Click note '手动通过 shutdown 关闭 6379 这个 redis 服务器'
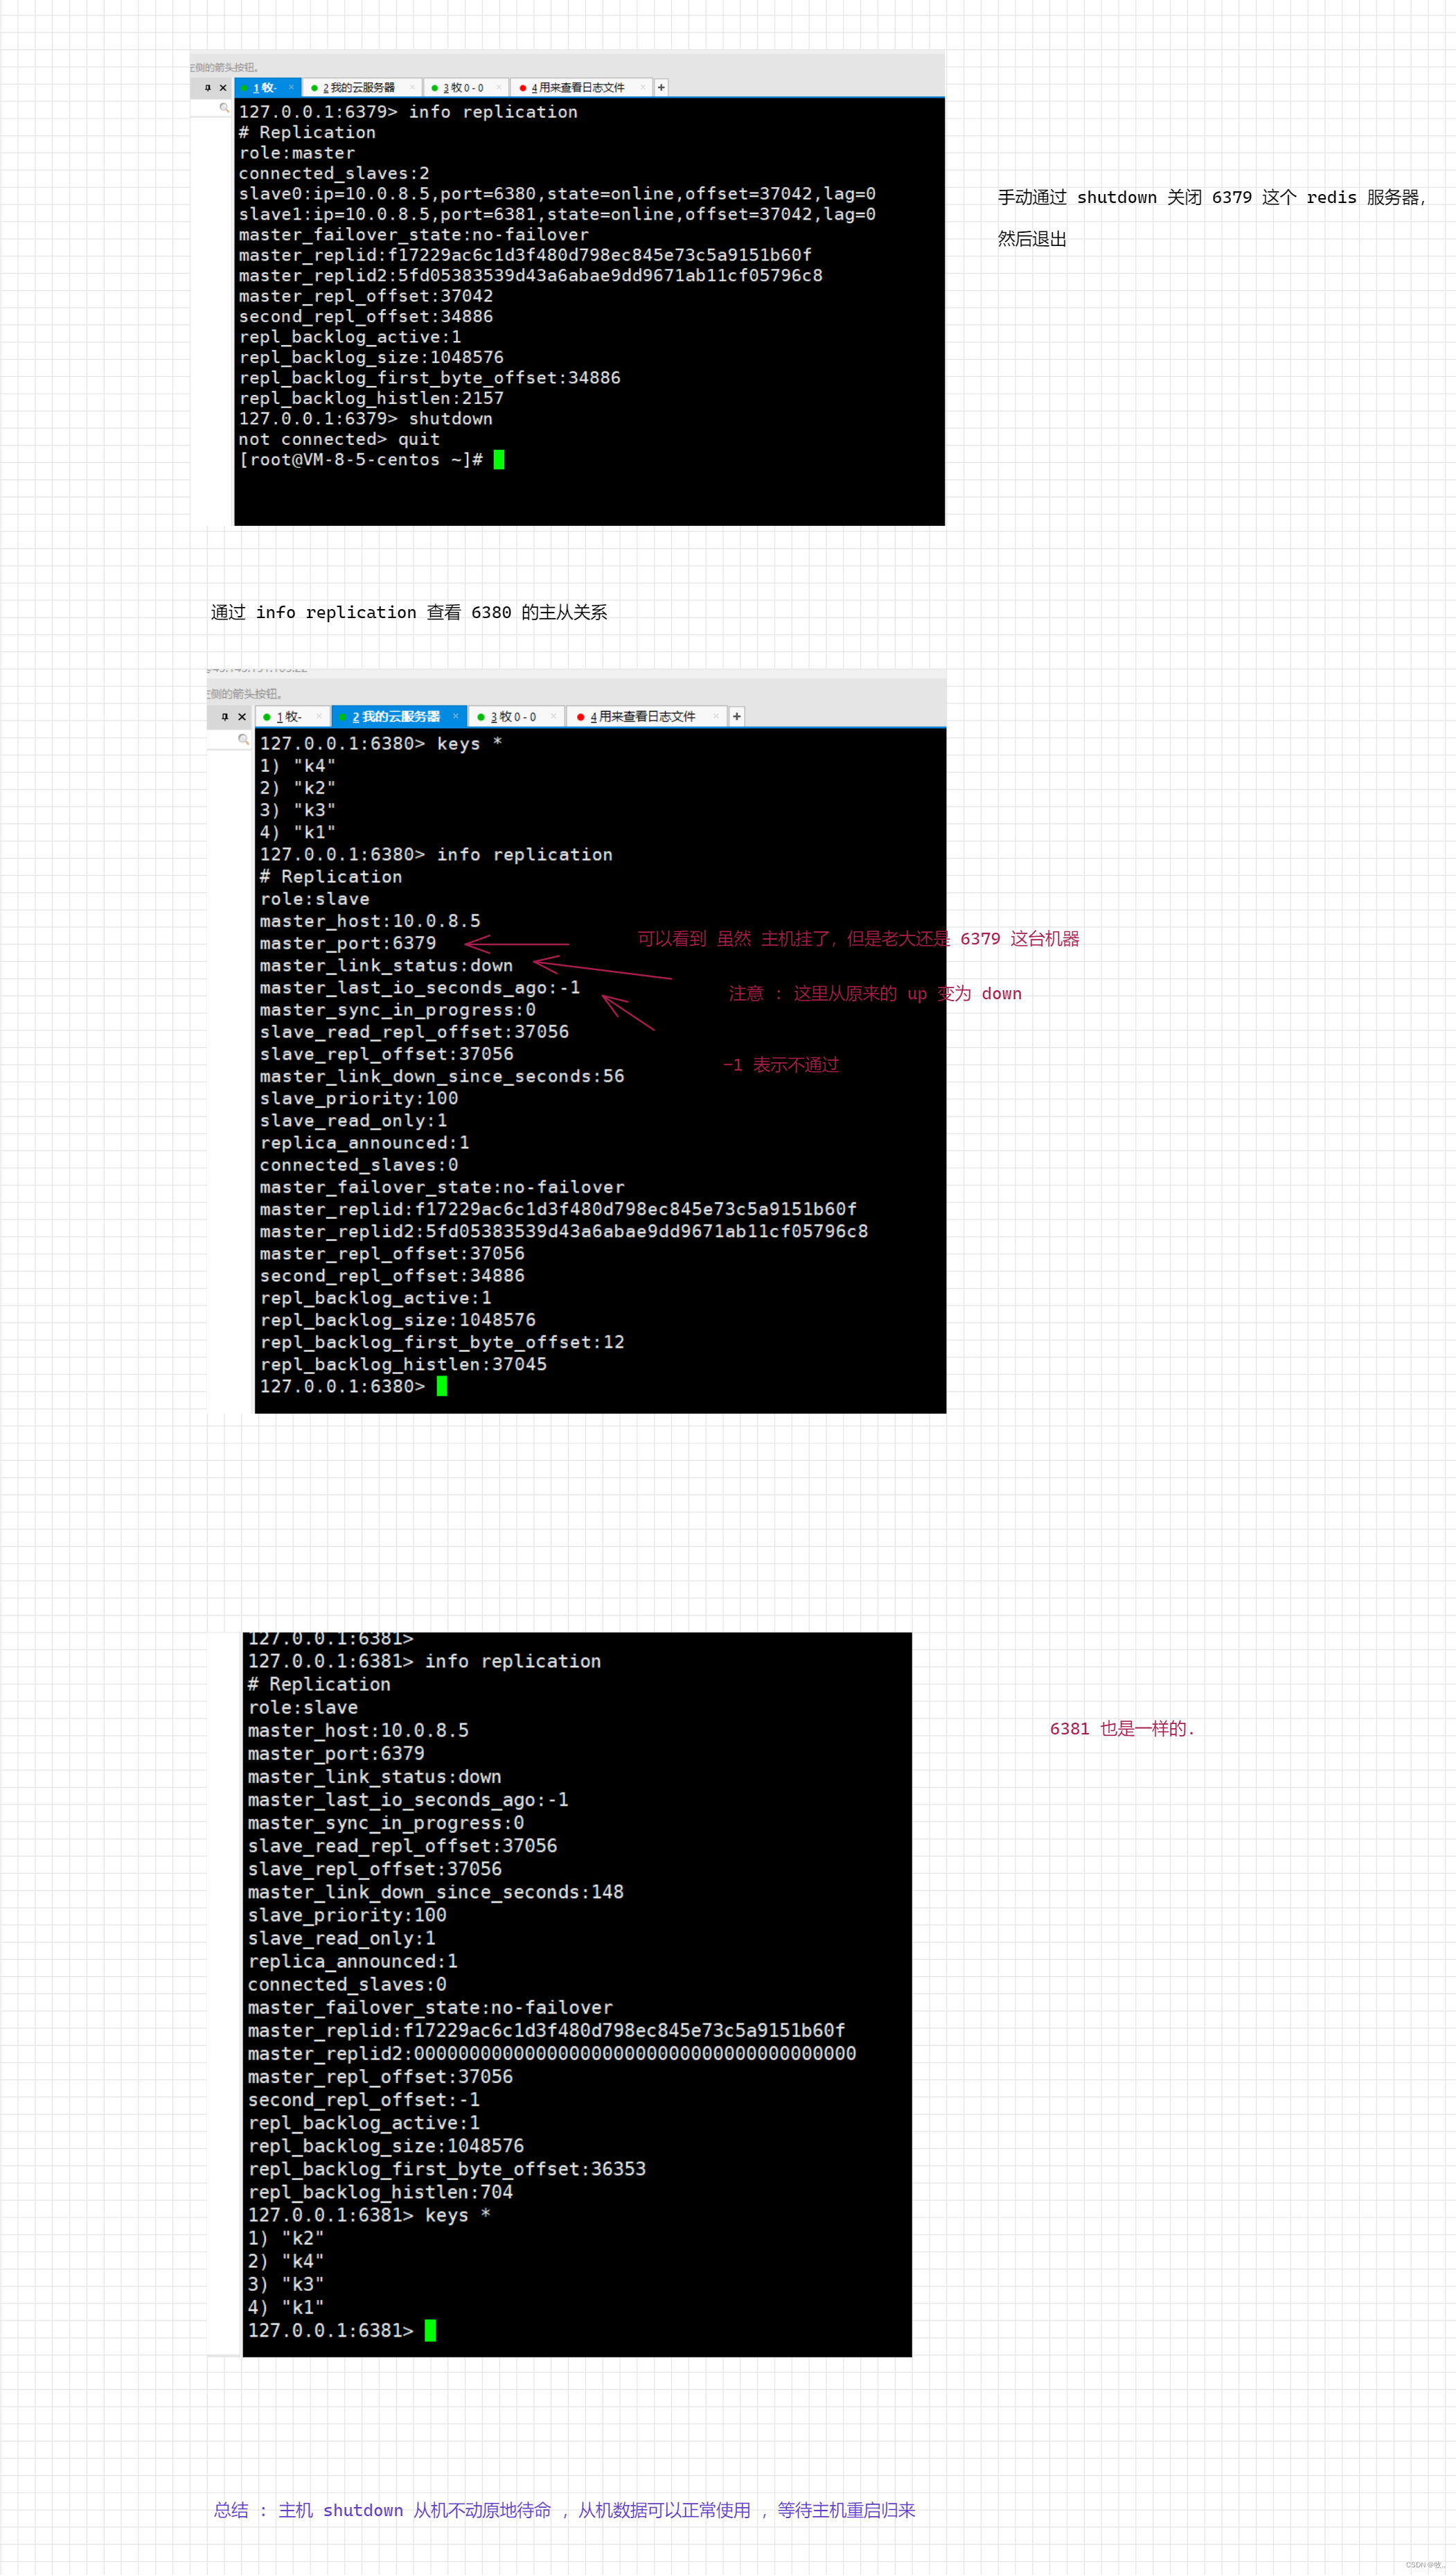This screenshot has height=2575, width=1456. (1211, 198)
